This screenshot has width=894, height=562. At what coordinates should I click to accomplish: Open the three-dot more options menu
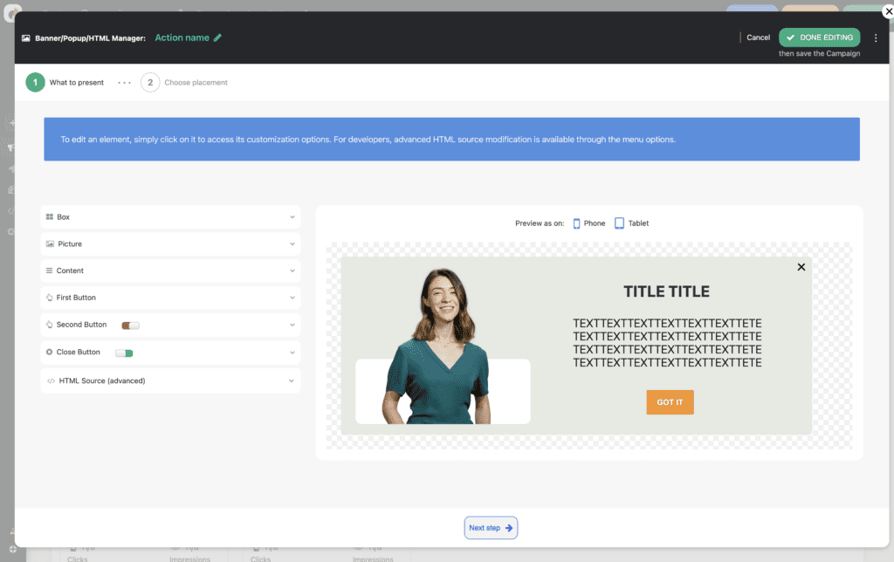click(x=876, y=38)
